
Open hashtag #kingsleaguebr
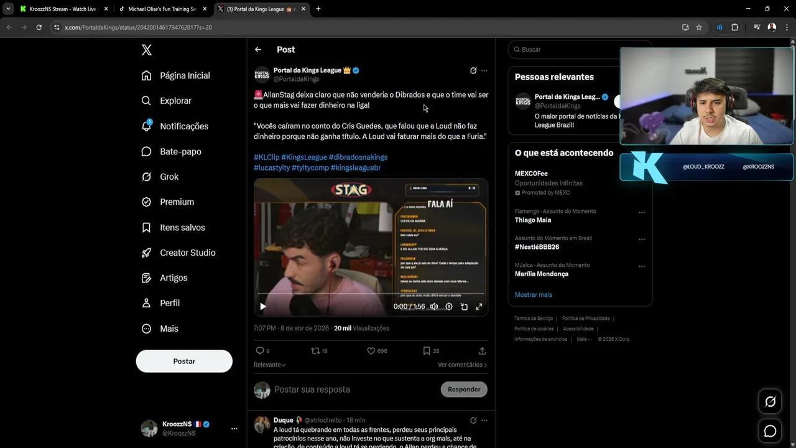(x=356, y=168)
